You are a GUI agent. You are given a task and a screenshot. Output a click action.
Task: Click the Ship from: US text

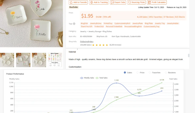point(102,36)
